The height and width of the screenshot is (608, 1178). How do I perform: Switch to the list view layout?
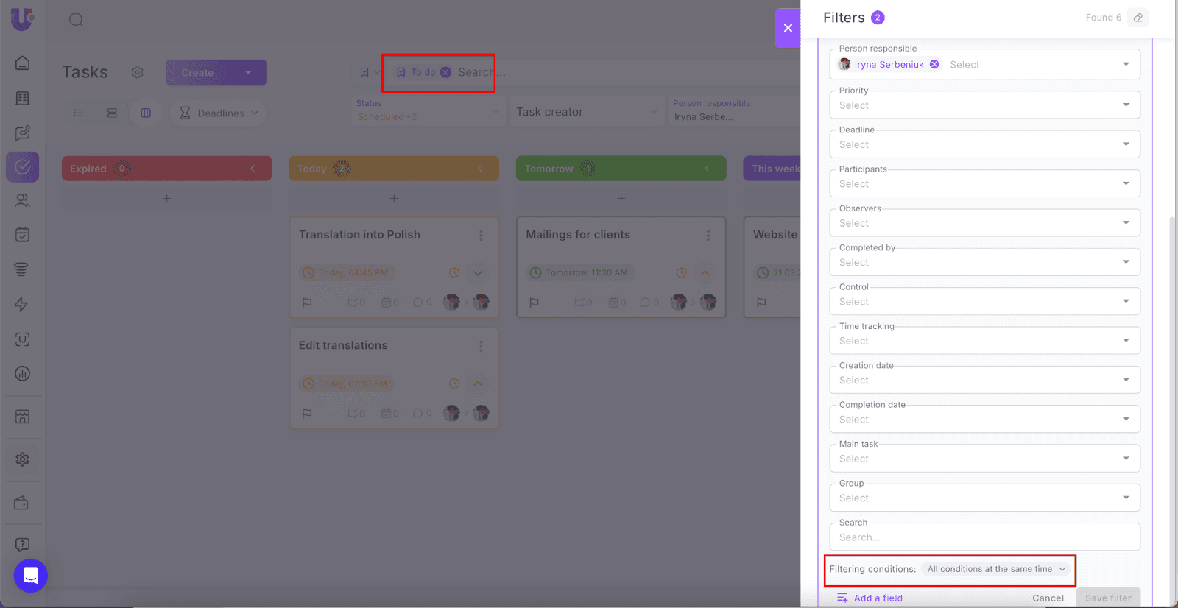pyautogui.click(x=79, y=113)
